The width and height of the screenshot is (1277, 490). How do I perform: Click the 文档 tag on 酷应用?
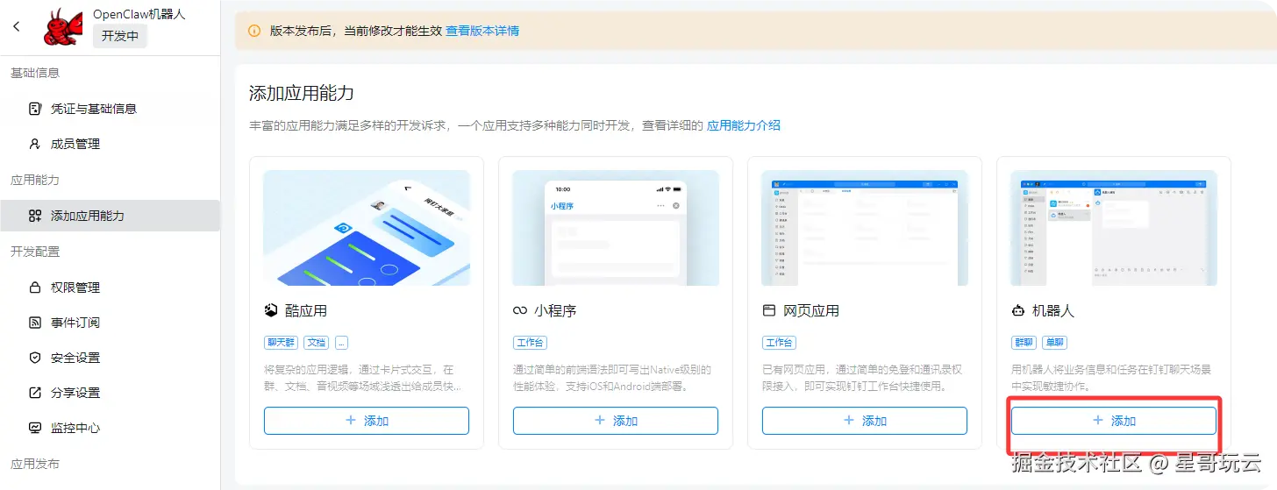click(x=316, y=343)
